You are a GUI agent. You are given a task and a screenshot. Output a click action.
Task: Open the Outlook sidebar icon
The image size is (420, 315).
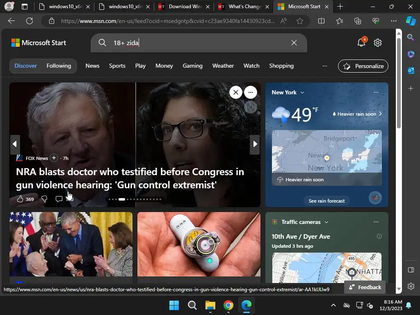point(411,71)
